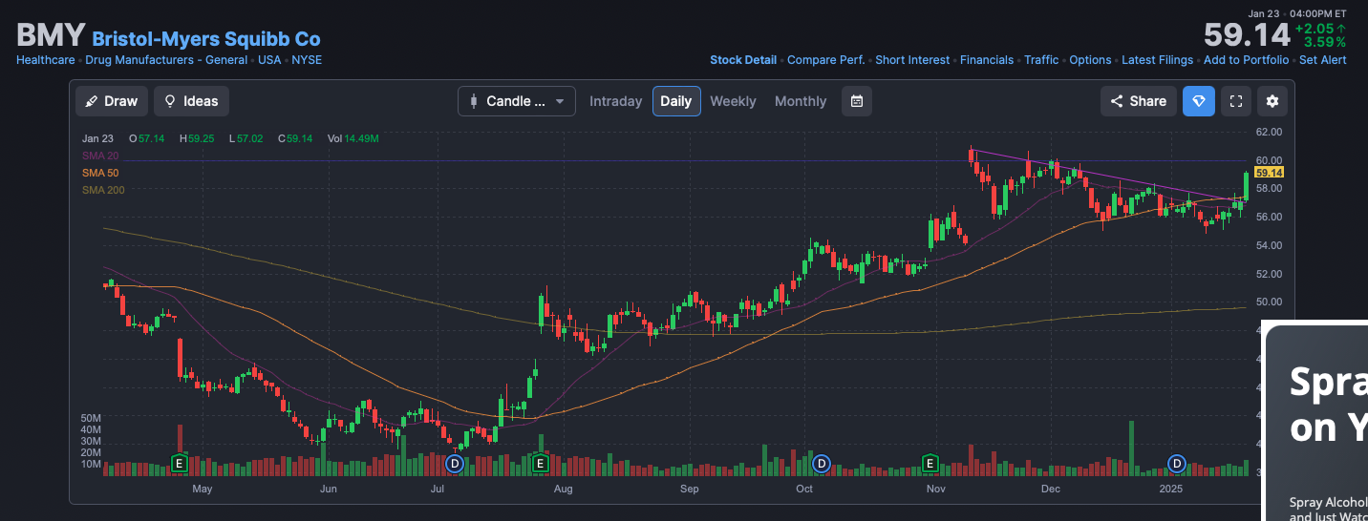Open the Traffic link
The width and height of the screenshot is (1368, 521).
click(x=1041, y=60)
